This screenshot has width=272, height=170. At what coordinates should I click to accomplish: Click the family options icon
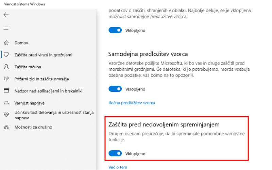(6, 127)
